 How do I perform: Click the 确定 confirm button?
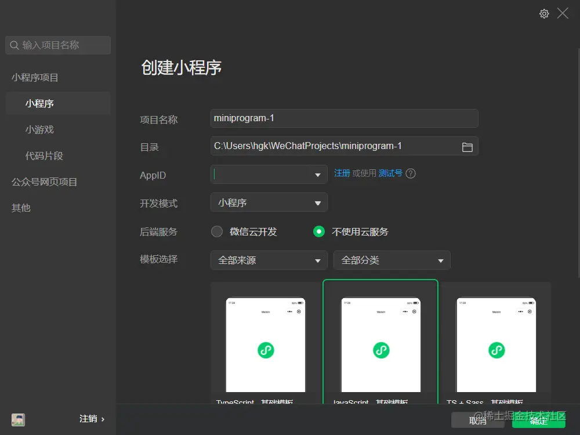(x=539, y=420)
